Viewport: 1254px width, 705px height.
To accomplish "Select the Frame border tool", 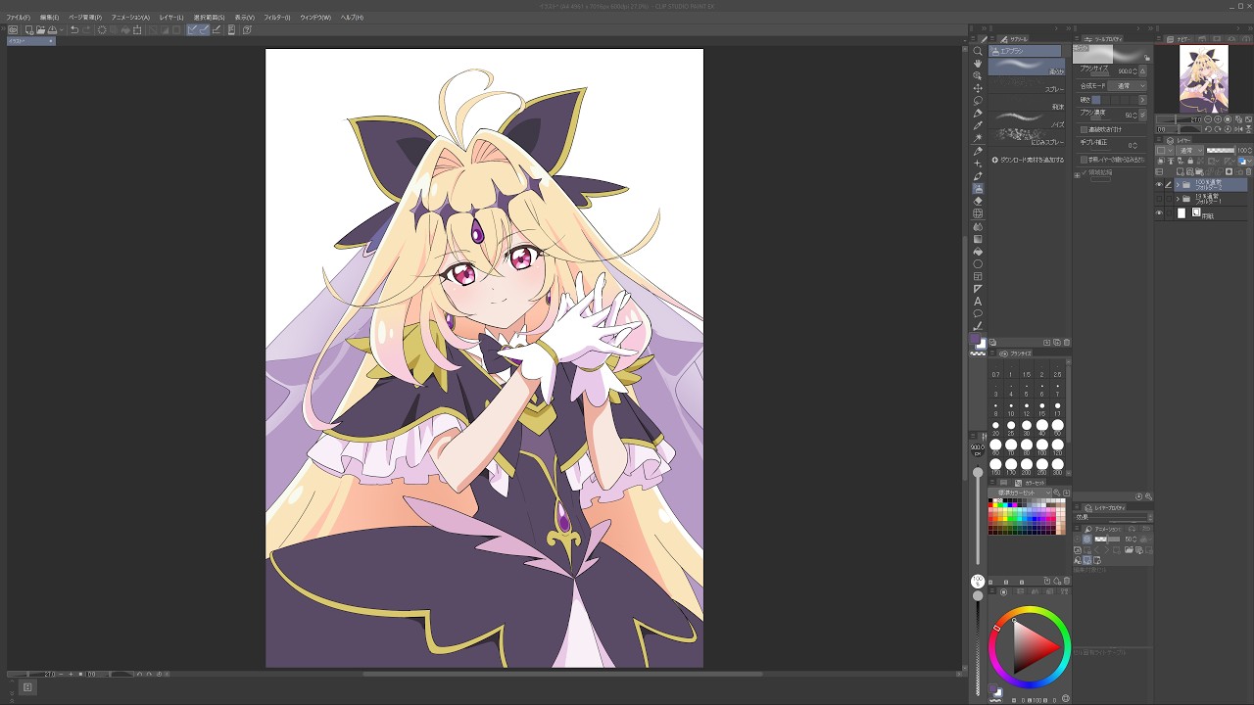I will pyautogui.click(x=978, y=277).
